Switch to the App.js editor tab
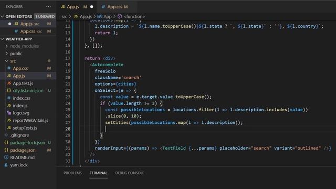 click(73, 7)
